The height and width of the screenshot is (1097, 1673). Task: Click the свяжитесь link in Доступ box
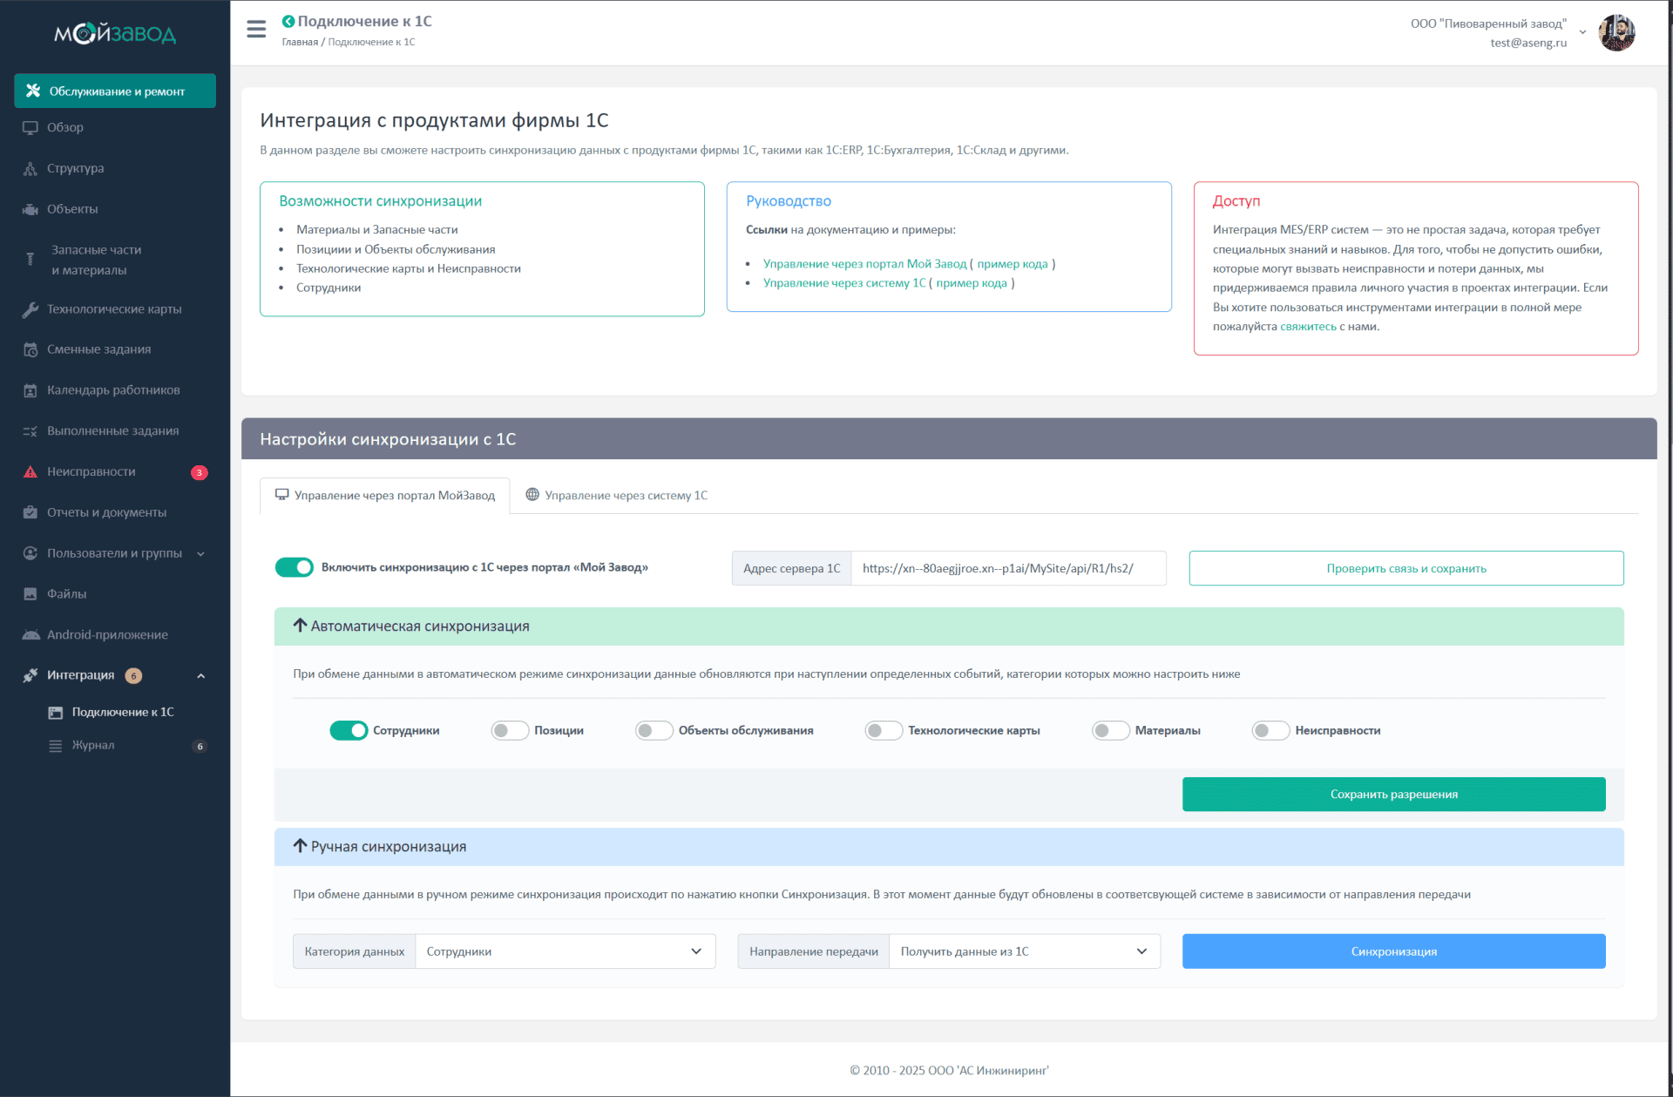(1308, 327)
